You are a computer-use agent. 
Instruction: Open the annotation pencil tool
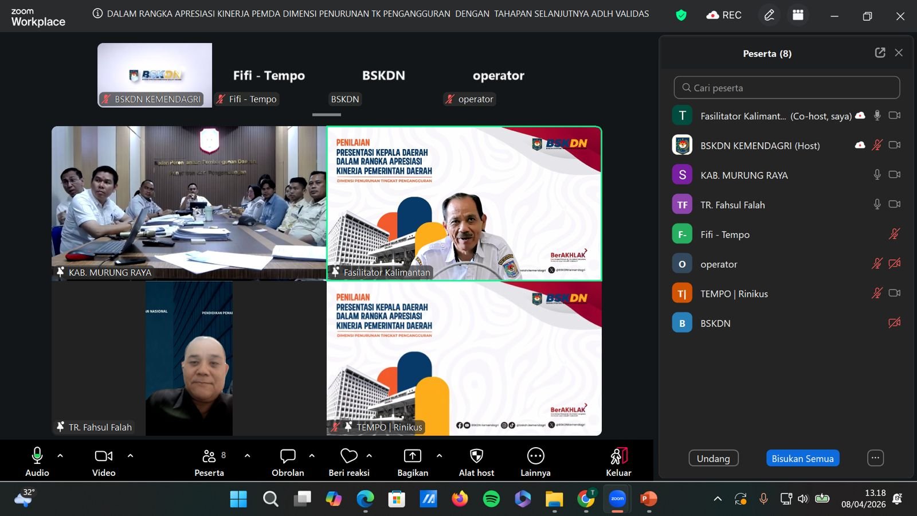click(x=769, y=15)
